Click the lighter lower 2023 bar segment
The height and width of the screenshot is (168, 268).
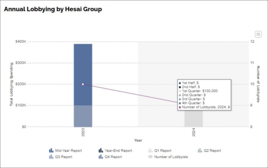pyautogui.click(x=83, y=116)
